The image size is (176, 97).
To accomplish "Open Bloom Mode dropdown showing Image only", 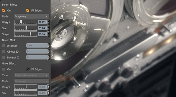I will tap(32, 16).
